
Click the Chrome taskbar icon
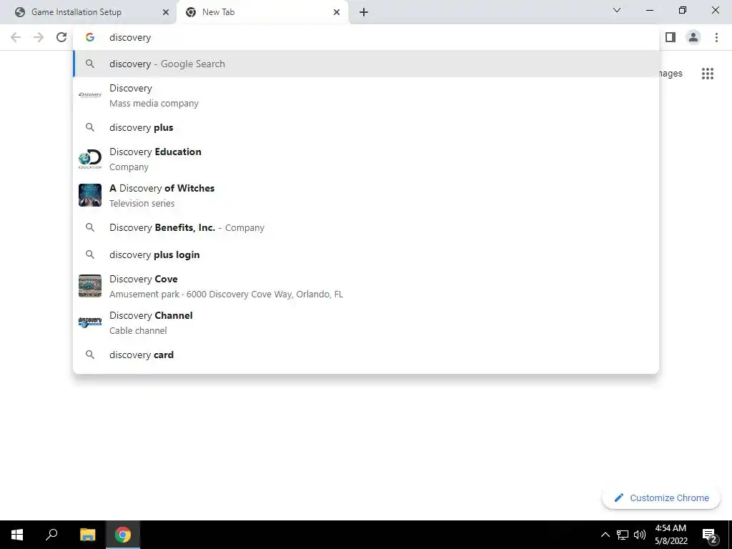click(123, 535)
